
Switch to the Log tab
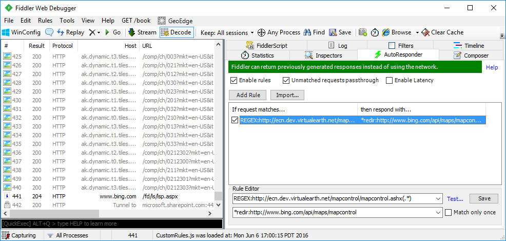337,46
